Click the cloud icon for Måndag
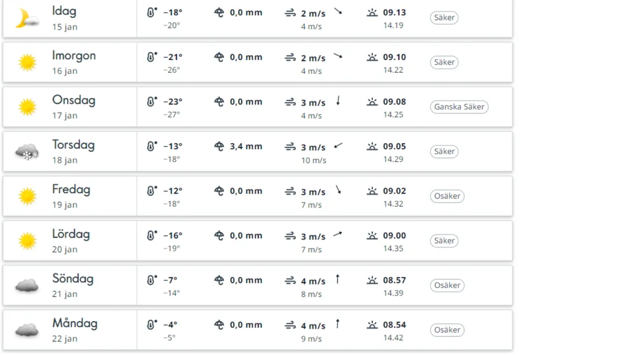 (27, 330)
